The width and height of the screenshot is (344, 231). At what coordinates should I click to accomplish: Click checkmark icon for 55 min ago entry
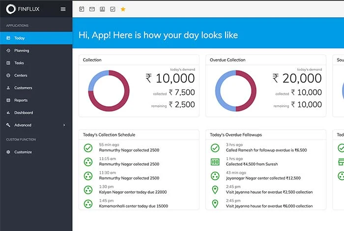(88, 148)
